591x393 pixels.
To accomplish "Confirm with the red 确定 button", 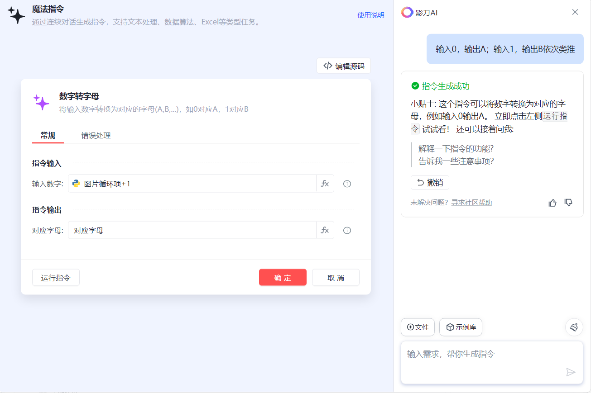I will [283, 278].
